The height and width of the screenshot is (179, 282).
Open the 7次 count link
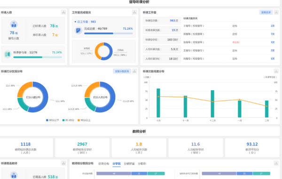(x=273, y=34)
